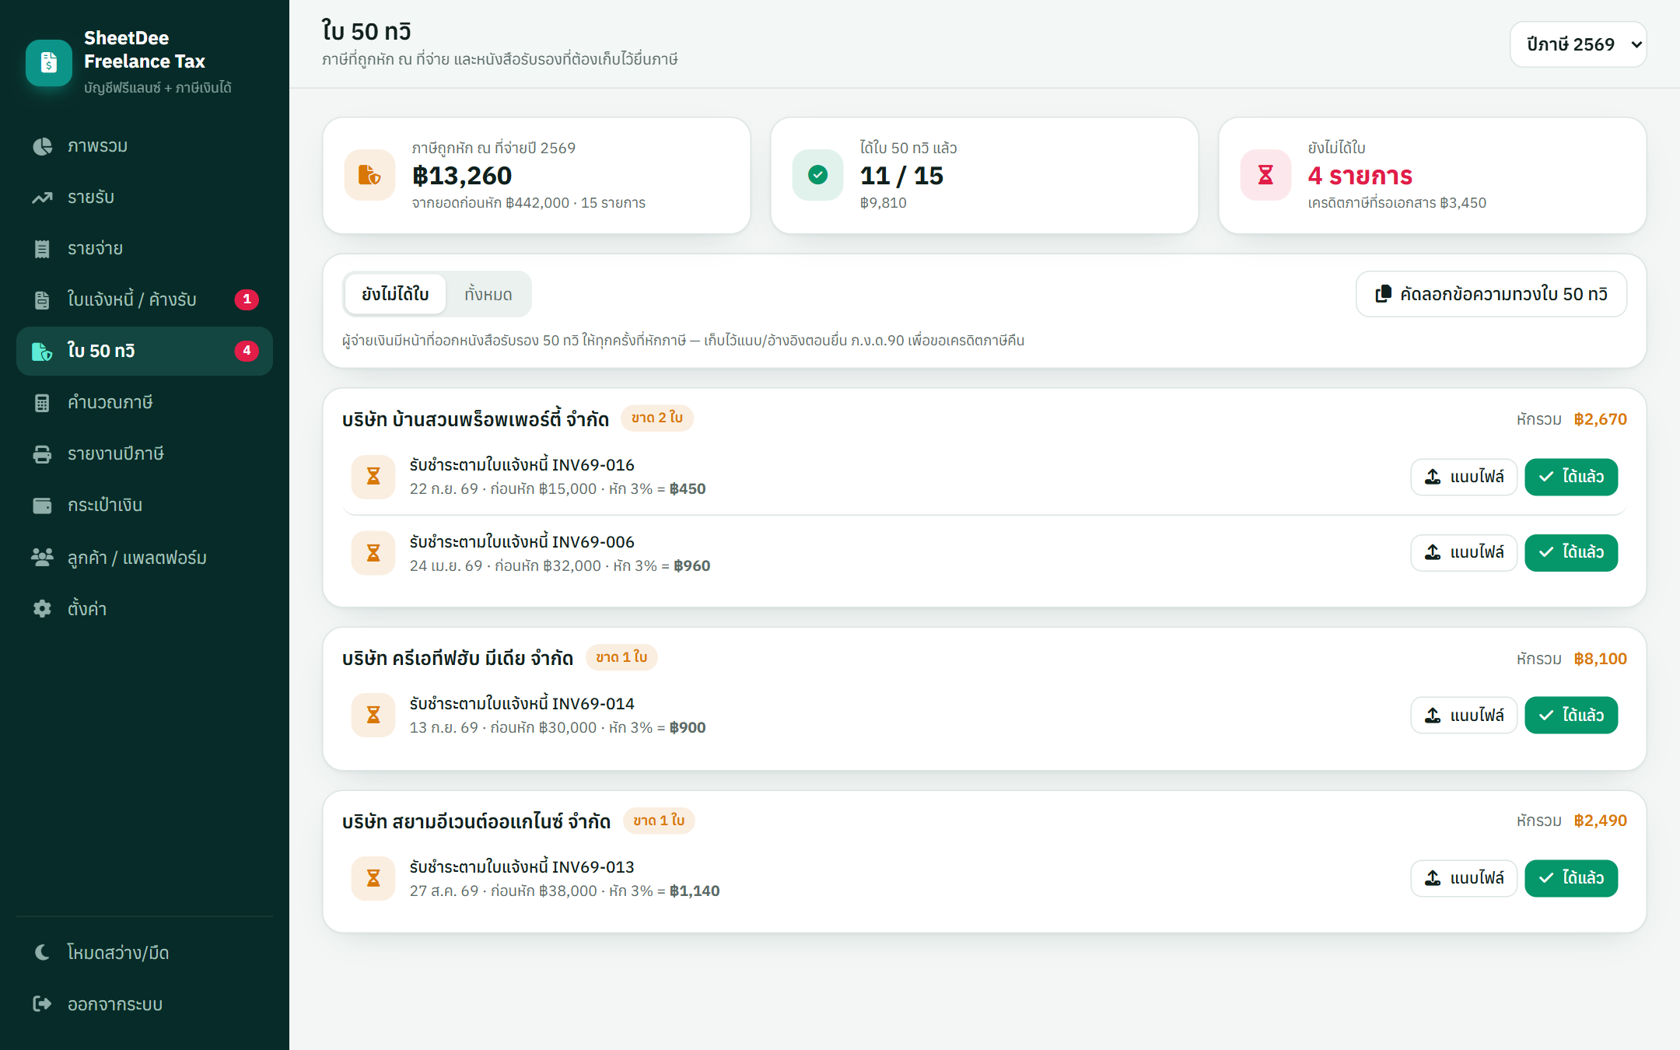The image size is (1680, 1050).
Task: Toggle โหมดสว่าง/มืด light-dark mode
Action: 145,953
